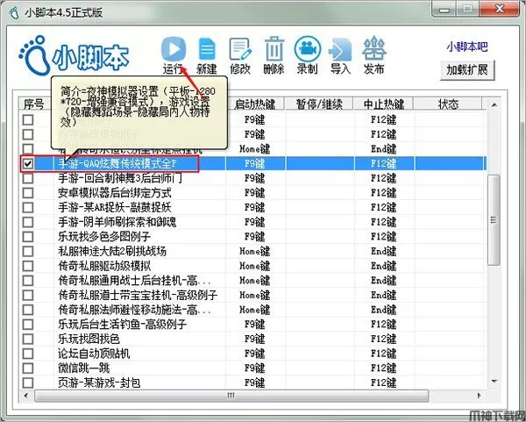This screenshot has height=422, width=526.
Task: Check the 论坛自动顶贴机 checkbox
Action: coord(28,354)
